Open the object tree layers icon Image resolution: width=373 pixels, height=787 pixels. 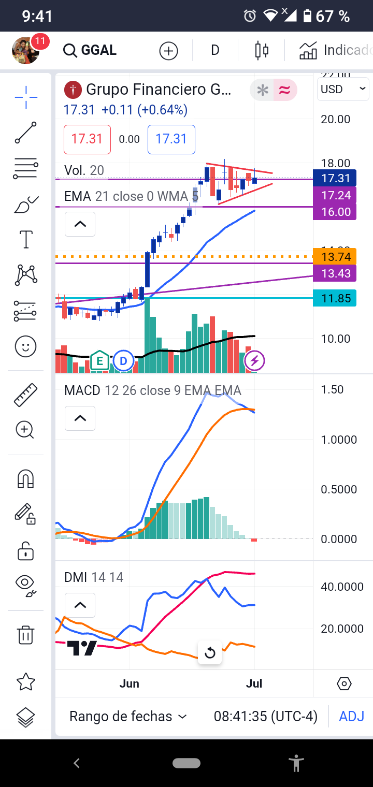point(25,718)
